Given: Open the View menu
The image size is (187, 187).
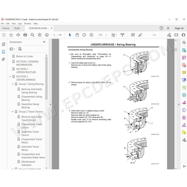Looking at the screenshot, I should pos(14,24).
